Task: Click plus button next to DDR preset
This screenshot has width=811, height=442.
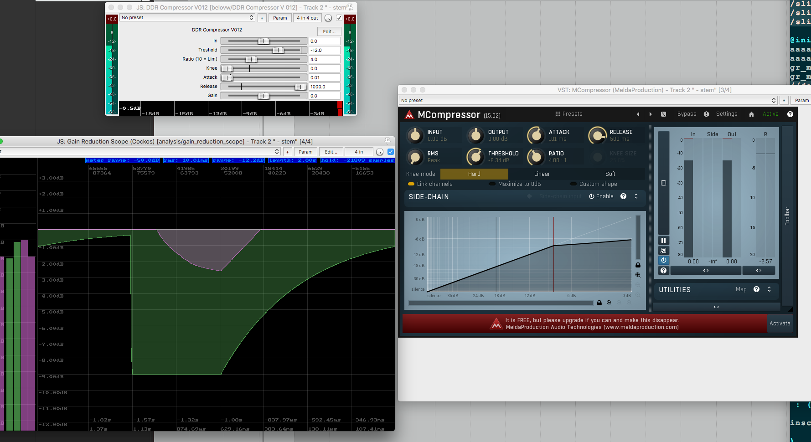Action: [262, 18]
